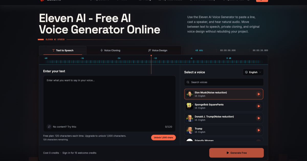Click the Generate Free button

click(236, 153)
